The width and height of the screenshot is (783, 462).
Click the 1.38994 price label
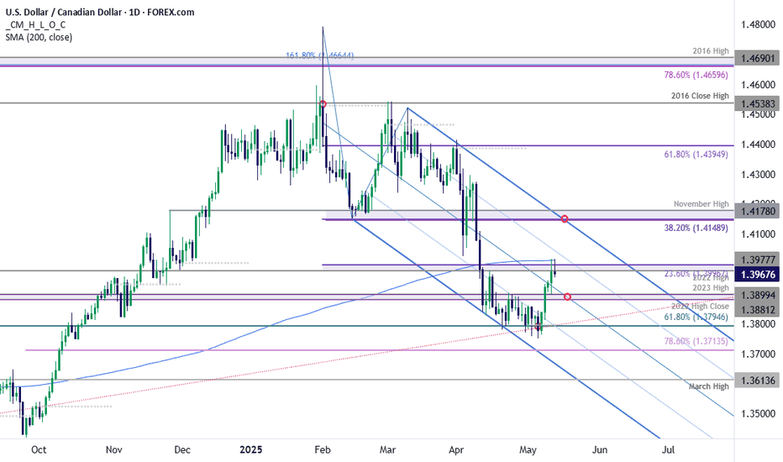(x=758, y=296)
